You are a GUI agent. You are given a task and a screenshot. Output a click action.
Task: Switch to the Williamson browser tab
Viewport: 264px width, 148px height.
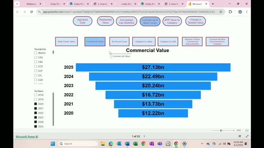[x=31, y=4]
